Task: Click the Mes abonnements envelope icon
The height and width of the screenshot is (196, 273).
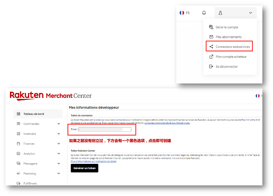Action: (x=211, y=37)
